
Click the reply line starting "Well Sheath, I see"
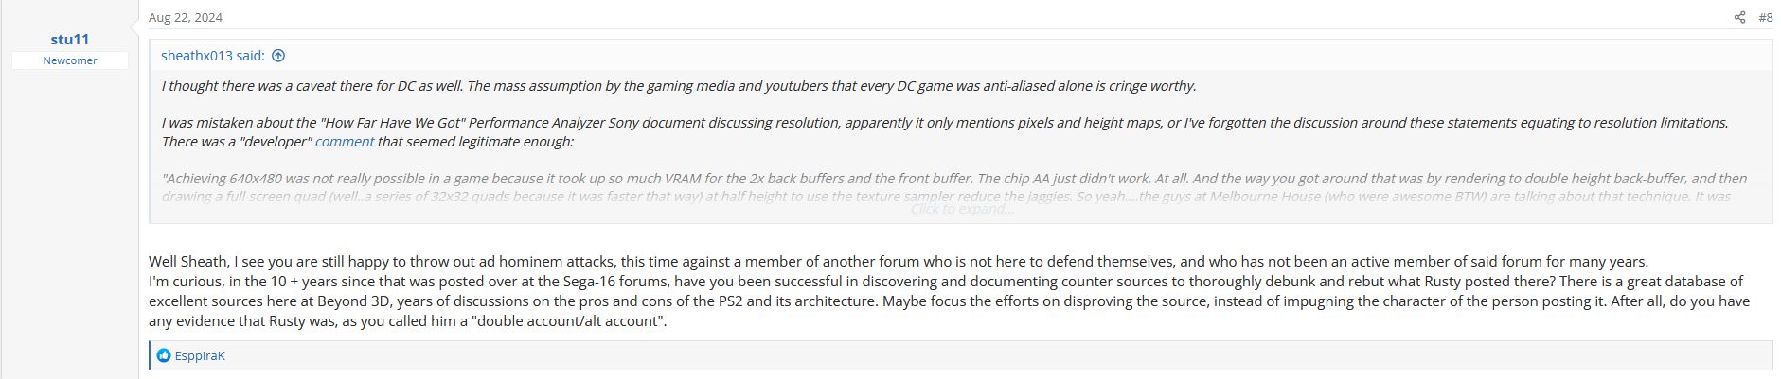(x=898, y=262)
